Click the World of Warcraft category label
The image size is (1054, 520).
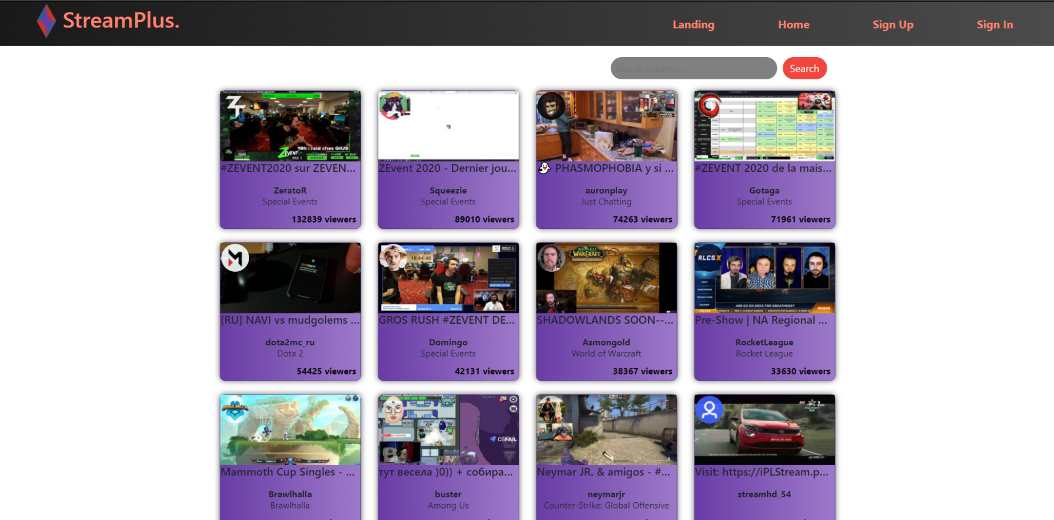click(606, 353)
